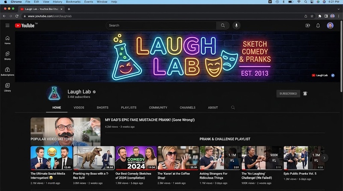Viewport: 343px width, 191px height.
Task: Switch to the Shorts channel tab
Action: pos(102,107)
